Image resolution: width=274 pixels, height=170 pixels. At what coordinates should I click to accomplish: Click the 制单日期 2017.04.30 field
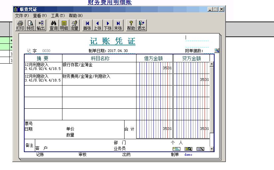118,51
